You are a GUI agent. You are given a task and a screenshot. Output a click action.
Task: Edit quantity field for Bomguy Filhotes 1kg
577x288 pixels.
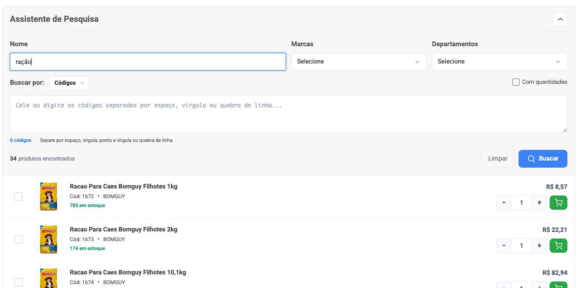[521, 203]
